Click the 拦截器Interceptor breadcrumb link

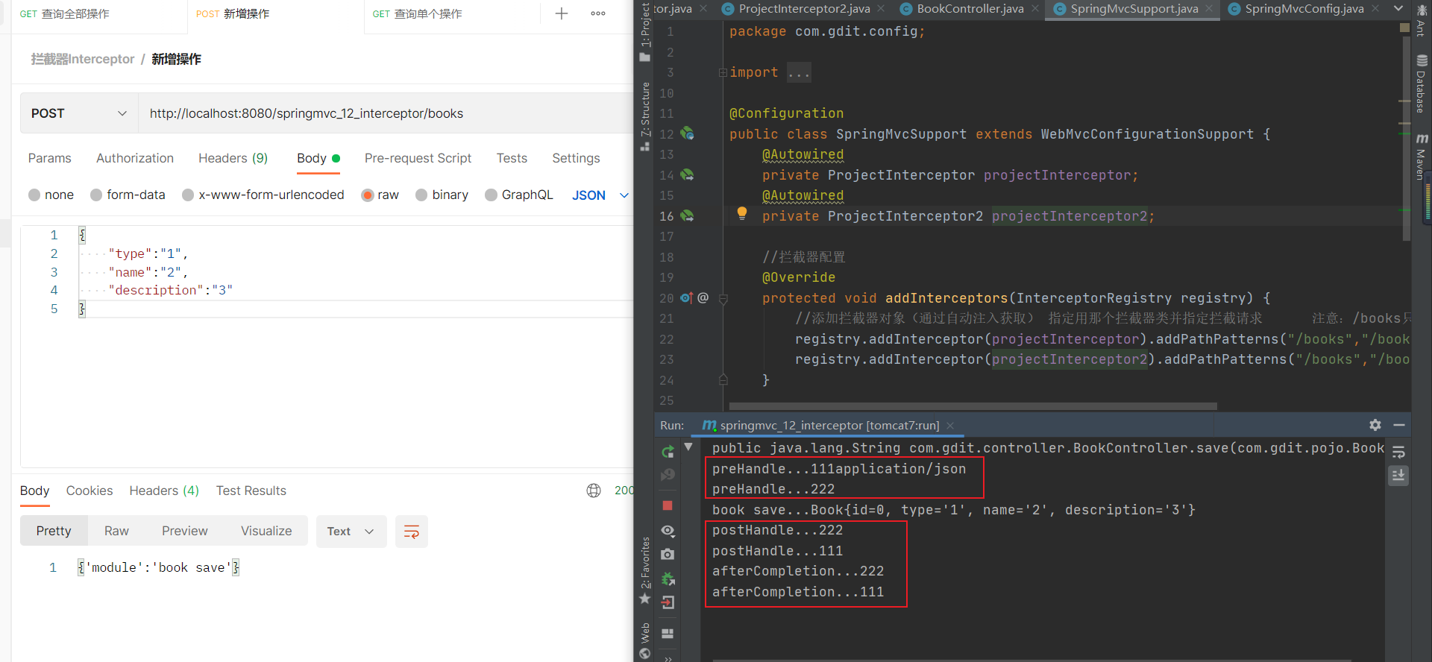[83, 59]
